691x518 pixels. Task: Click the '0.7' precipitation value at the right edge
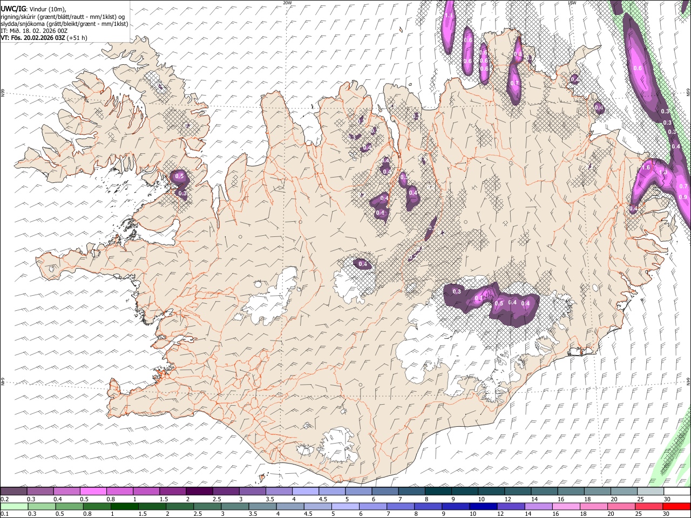pyautogui.click(x=683, y=186)
